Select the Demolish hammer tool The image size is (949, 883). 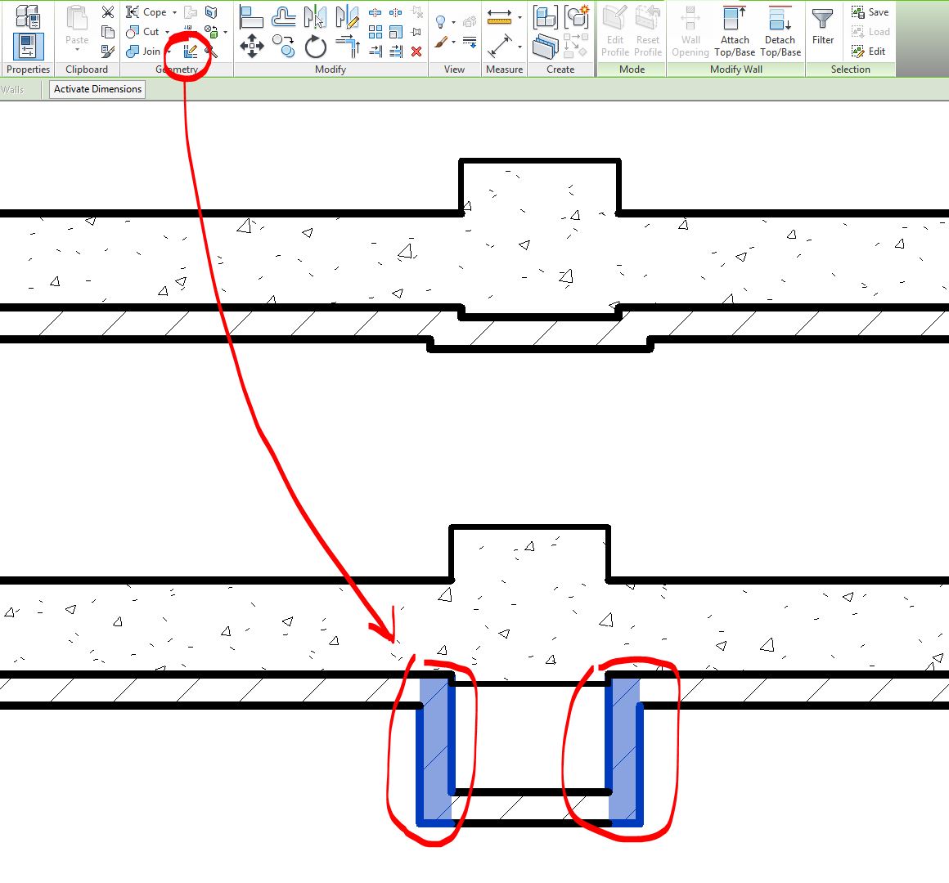click(211, 52)
